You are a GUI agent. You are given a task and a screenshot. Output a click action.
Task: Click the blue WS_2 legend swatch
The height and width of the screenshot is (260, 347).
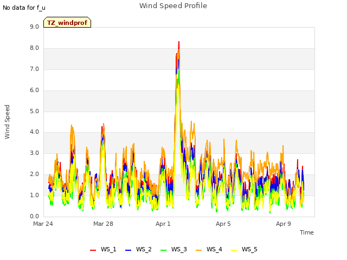tap(128, 250)
